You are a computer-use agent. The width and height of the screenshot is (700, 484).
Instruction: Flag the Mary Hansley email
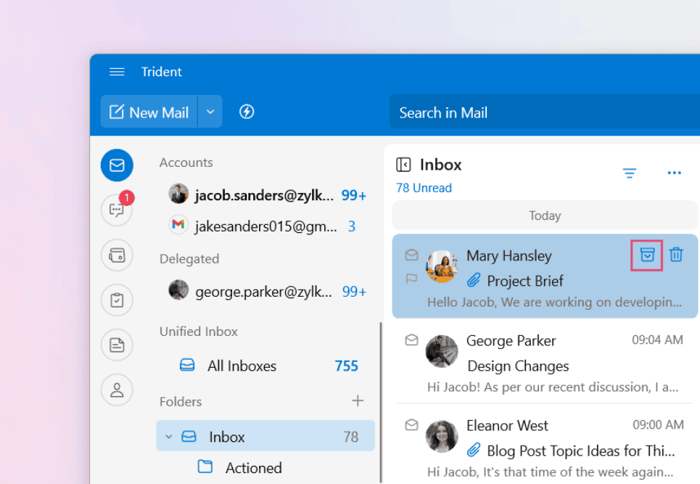point(411,279)
